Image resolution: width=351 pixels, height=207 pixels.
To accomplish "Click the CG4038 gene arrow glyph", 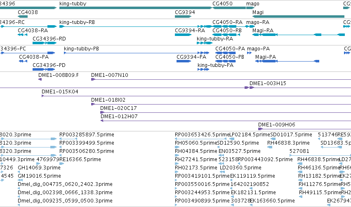I will coord(23,17).
